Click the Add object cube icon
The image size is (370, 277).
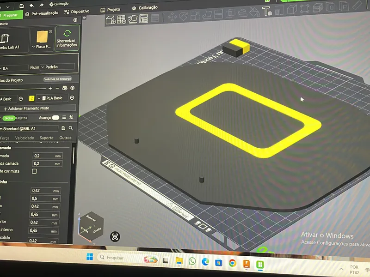coord(111,20)
